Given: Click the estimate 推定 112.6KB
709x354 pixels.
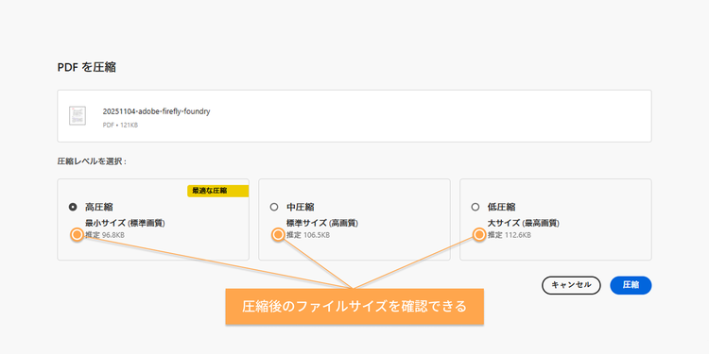Looking at the screenshot, I should pyautogui.click(x=510, y=235).
